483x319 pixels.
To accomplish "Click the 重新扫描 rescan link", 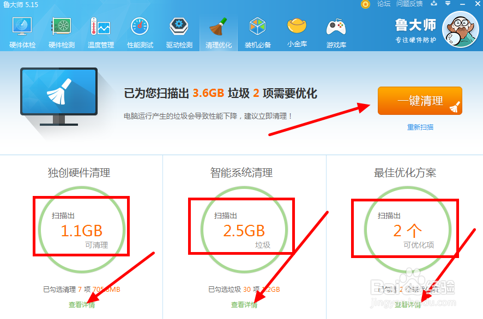I will [x=420, y=127].
